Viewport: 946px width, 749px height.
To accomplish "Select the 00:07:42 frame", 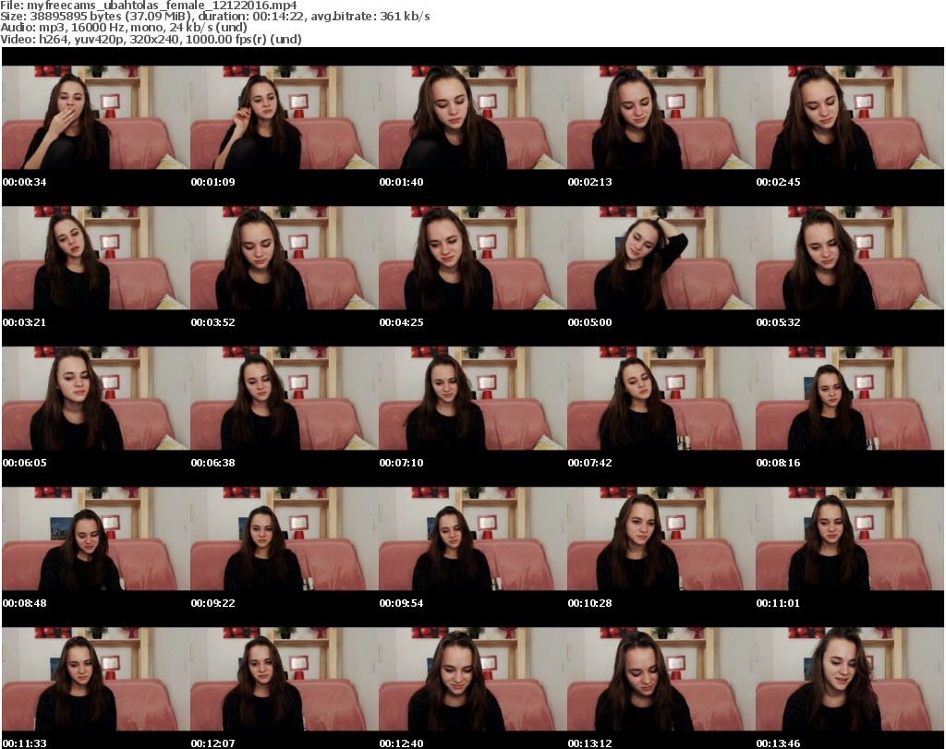I will pos(661,399).
